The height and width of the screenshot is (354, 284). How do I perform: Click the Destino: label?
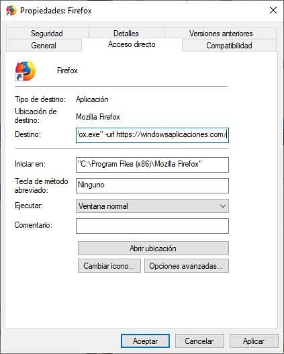point(28,134)
